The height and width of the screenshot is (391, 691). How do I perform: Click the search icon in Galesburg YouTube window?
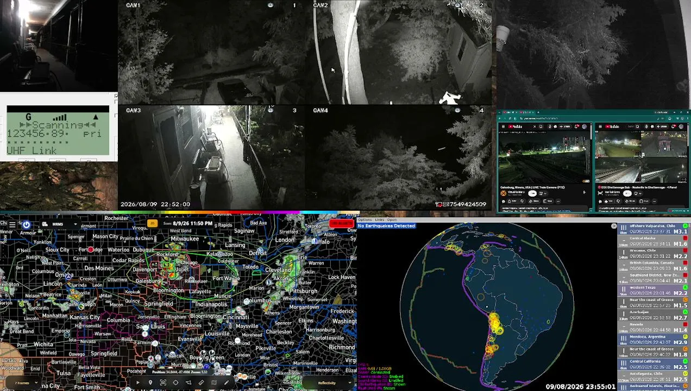tap(541, 127)
